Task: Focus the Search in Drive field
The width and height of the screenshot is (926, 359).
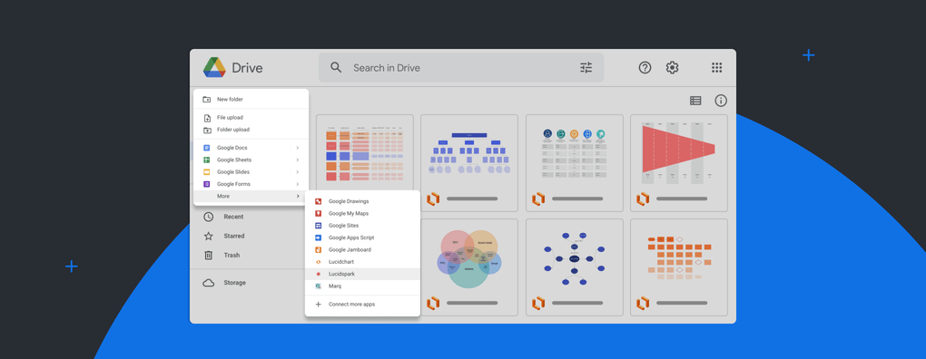Action: [x=461, y=68]
